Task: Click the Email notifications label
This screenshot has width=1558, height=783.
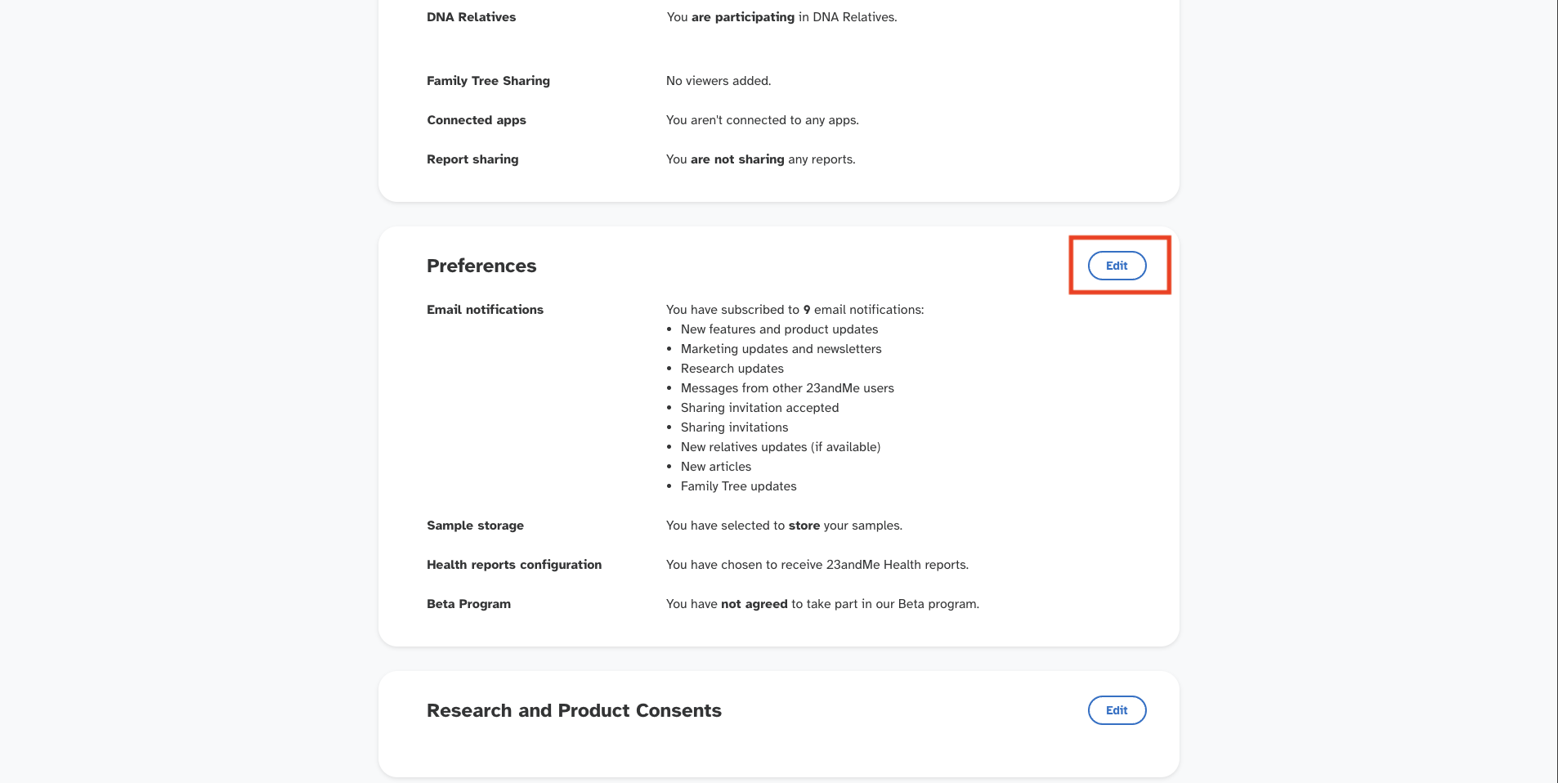Action: click(x=485, y=310)
